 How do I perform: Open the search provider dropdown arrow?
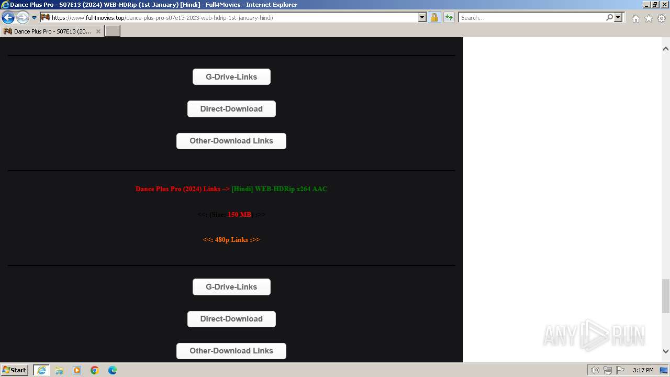[618, 17]
